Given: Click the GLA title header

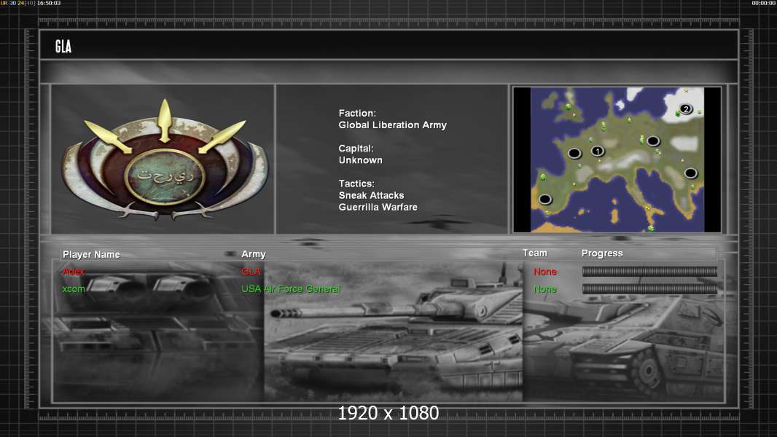Looking at the screenshot, I should pyautogui.click(x=63, y=47).
